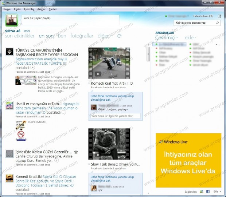Open the bottom 'Ekle' services dropdown

point(217,192)
